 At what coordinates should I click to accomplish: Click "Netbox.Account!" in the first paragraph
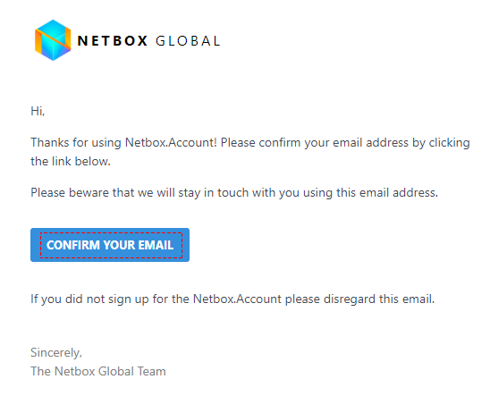coord(171,143)
